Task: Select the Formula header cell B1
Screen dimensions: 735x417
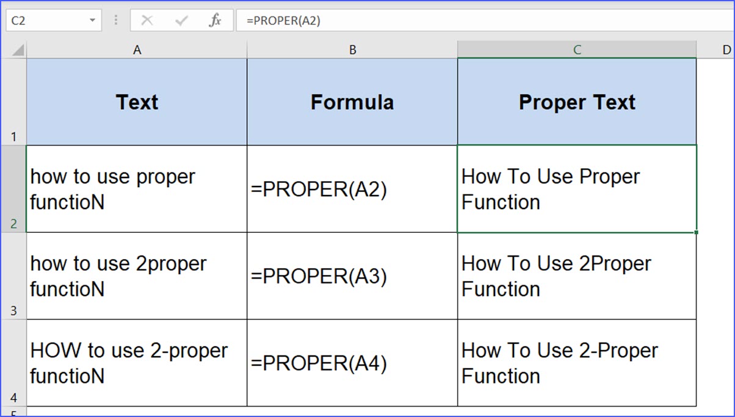Action: click(x=352, y=102)
